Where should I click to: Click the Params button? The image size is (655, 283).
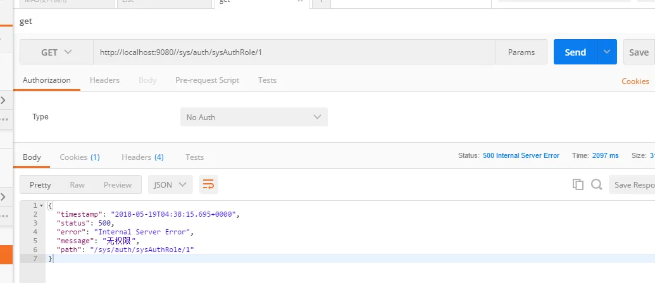[x=521, y=52]
